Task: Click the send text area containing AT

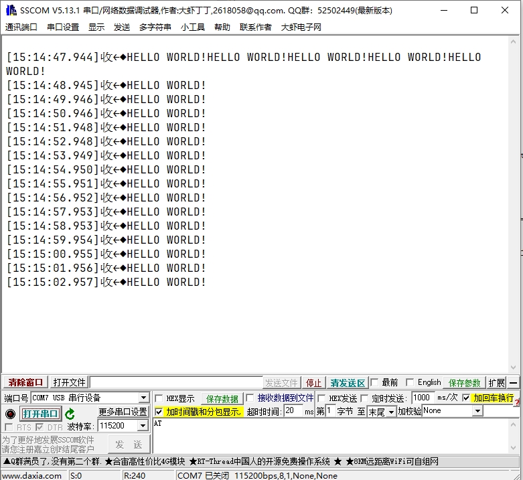Action: (x=330, y=436)
